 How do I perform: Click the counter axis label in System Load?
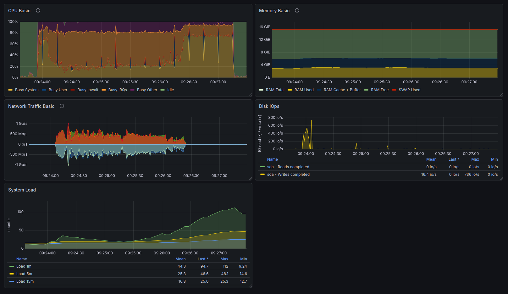[9, 225]
